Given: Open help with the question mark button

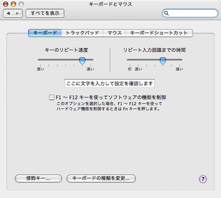Looking at the screenshot, I should click(203, 179).
